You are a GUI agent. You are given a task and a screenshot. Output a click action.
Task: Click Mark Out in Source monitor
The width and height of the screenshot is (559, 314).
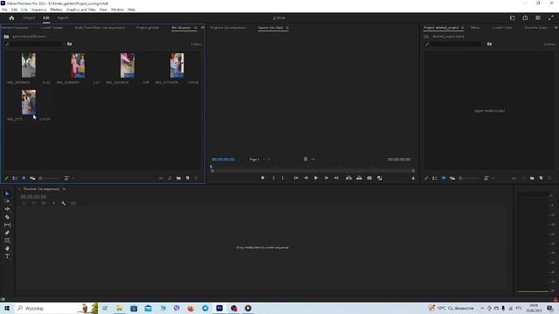(x=283, y=178)
